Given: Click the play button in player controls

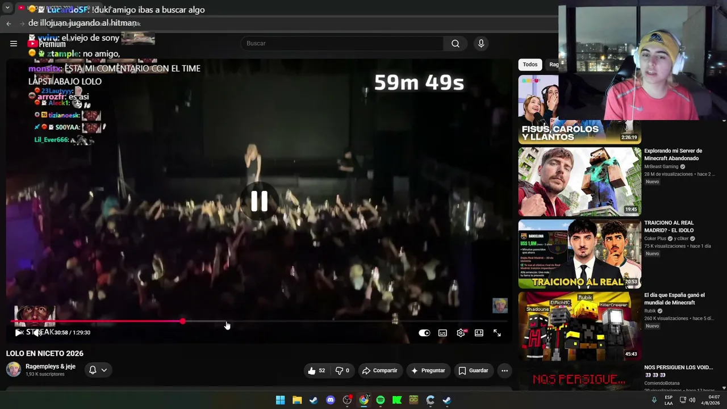Looking at the screenshot, I should point(18,333).
